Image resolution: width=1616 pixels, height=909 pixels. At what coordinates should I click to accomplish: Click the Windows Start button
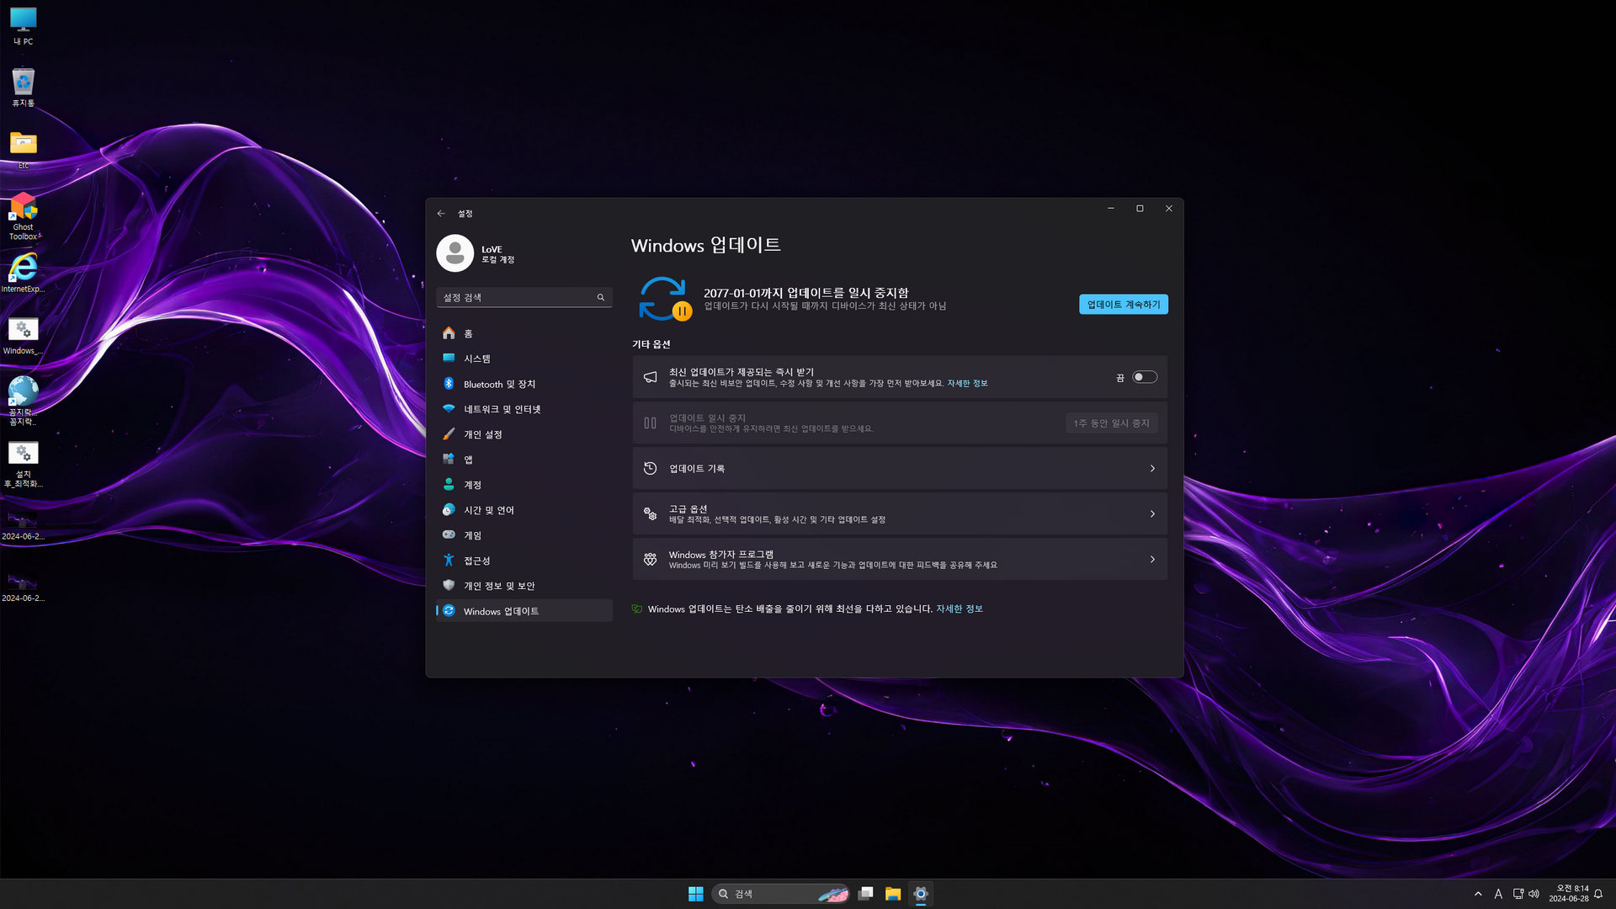(x=695, y=894)
